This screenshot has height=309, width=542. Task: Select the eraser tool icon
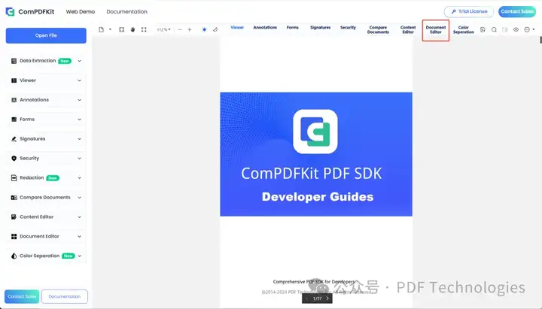coord(215,29)
